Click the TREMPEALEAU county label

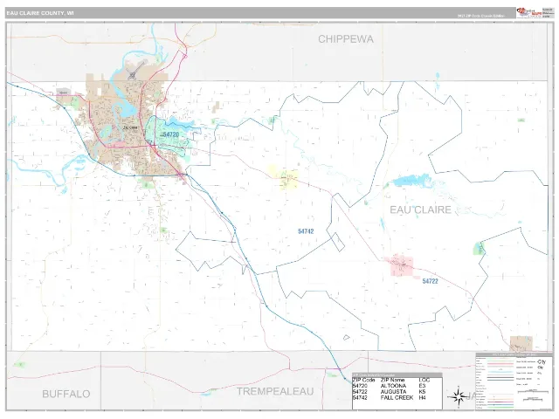click(x=275, y=391)
